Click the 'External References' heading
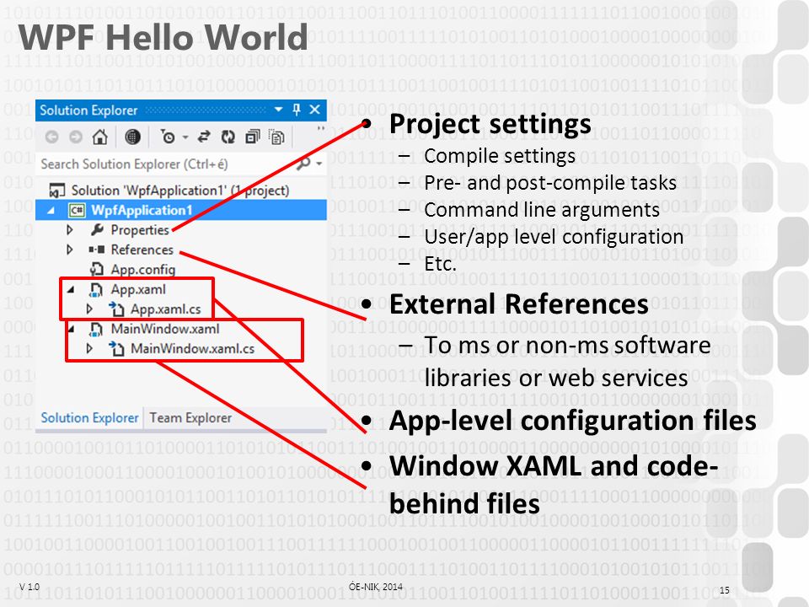 coord(519,304)
